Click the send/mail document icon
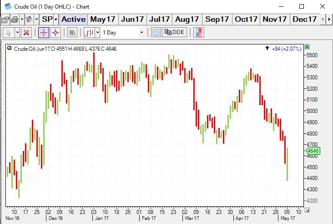333x224 pixels. 29,19
